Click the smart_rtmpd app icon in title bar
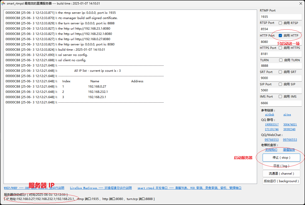Screen dimensions: 305x205 [4, 4]
